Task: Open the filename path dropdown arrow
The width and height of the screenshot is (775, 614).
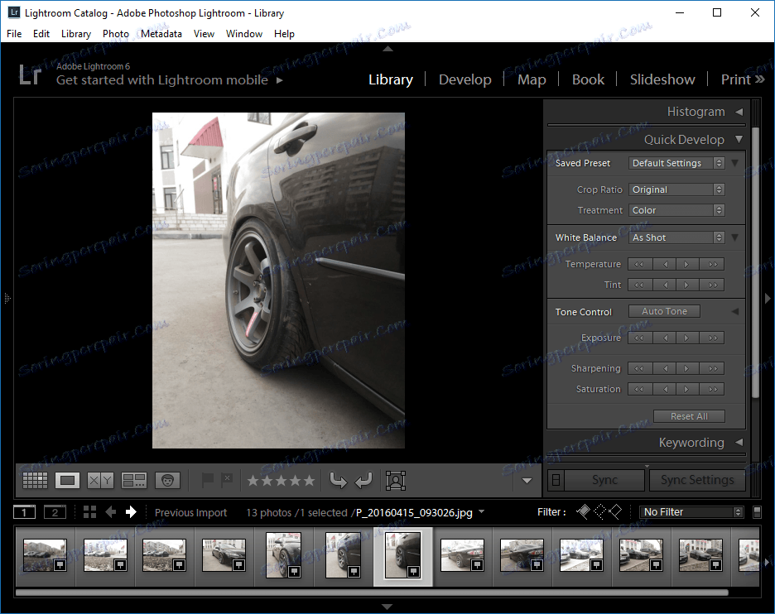Action: click(x=481, y=511)
